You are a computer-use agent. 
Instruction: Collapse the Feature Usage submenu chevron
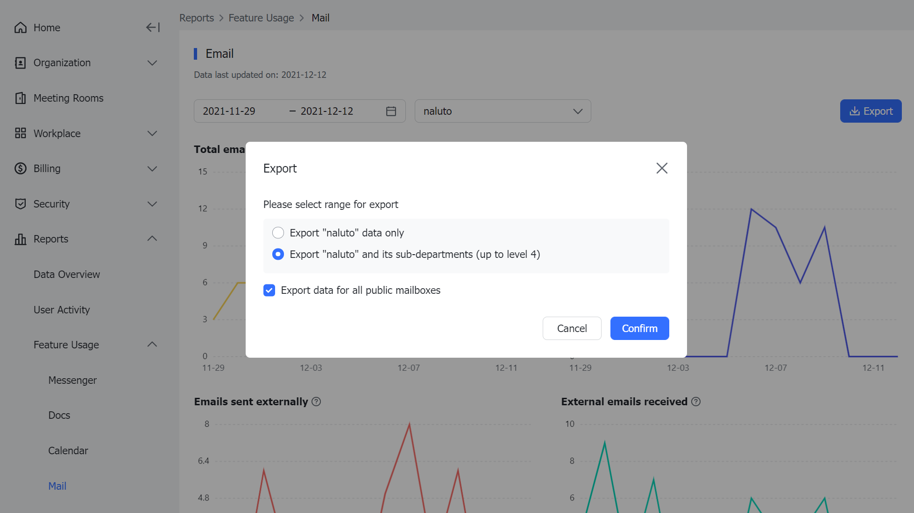[152, 345]
